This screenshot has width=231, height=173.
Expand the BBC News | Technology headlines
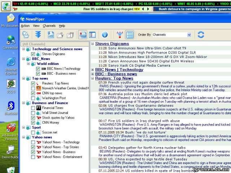[92, 70]
